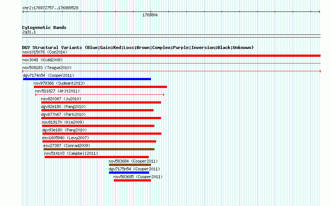Click nsv820347 (Ju2010) label

point(61,99)
